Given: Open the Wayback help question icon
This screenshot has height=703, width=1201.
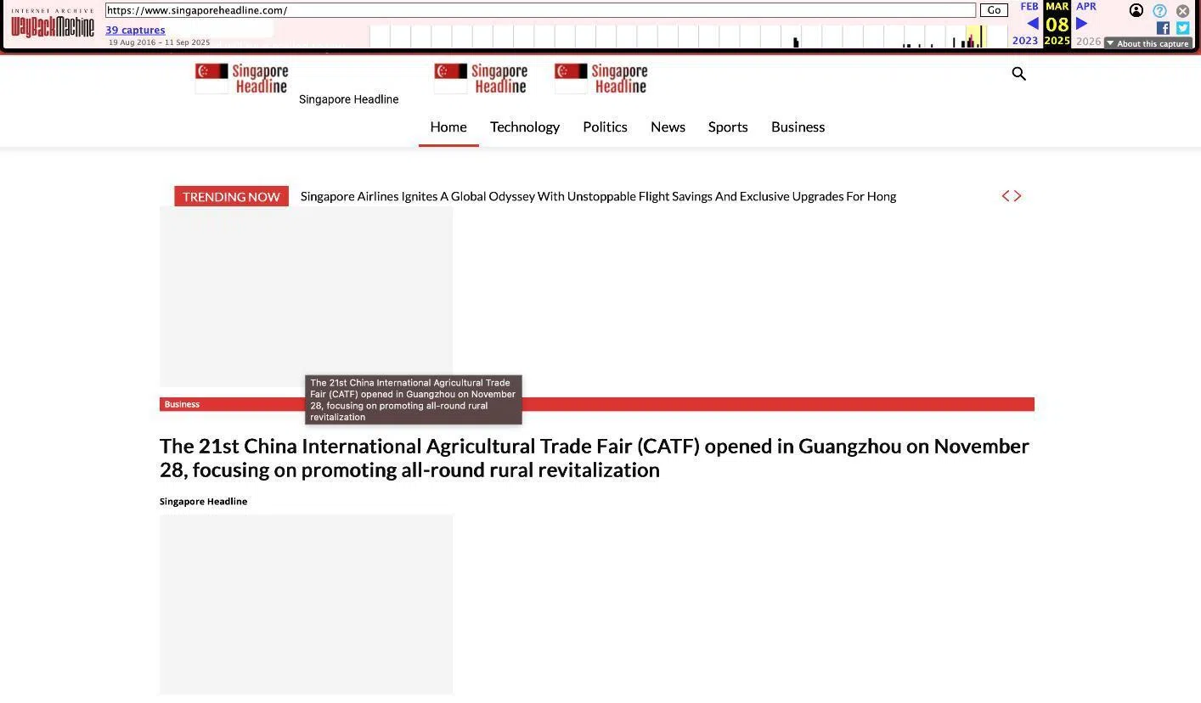Looking at the screenshot, I should (x=1159, y=11).
